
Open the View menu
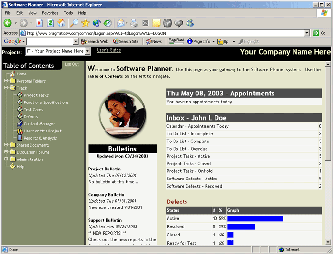point(32,13)
